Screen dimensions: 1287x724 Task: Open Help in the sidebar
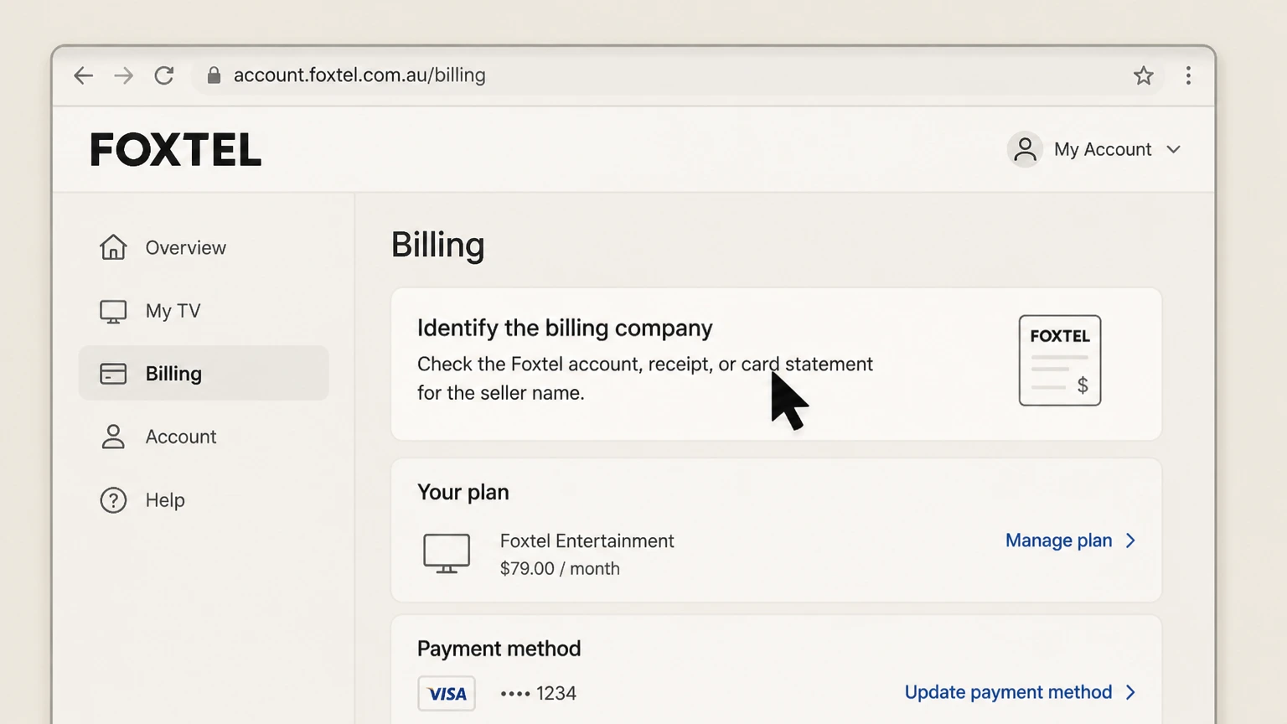point(204,500)
